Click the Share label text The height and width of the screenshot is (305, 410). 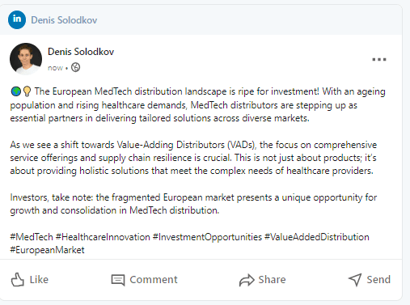click(x=272, y=280)
